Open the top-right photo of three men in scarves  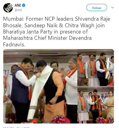tap(96, 68)
